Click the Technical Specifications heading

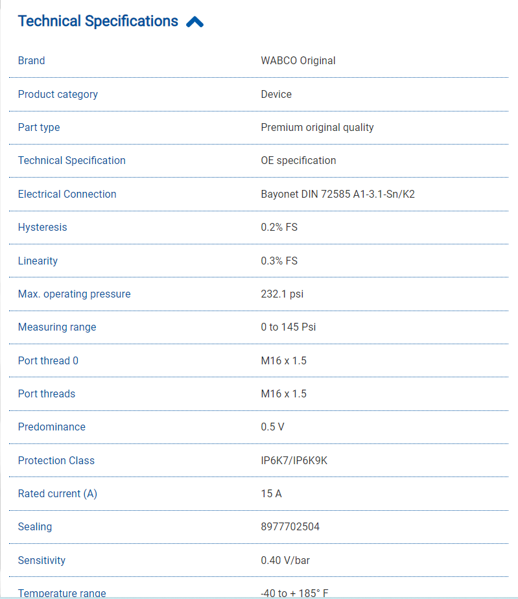[98, 21]
